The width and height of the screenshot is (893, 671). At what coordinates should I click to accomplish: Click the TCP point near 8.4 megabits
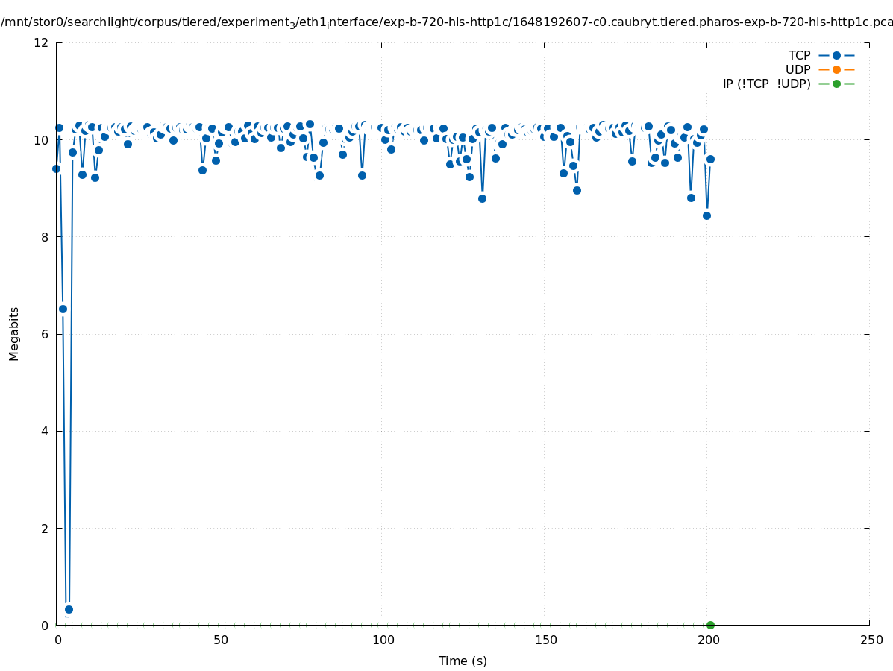click(x=706, y=215)
